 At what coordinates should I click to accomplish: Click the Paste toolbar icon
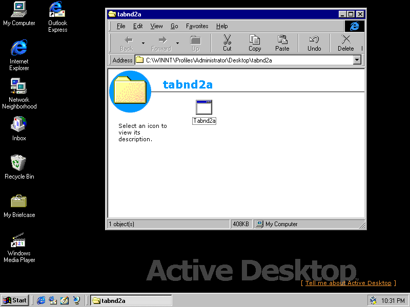[x=282, y=43]
